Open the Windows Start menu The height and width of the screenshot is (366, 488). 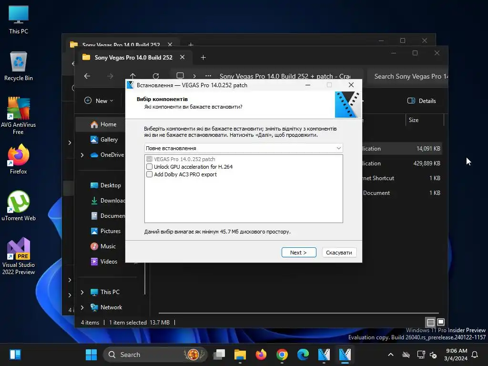91,355
